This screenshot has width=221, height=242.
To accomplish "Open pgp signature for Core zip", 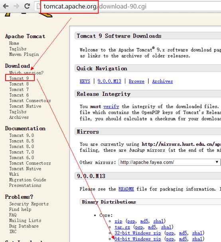I will click(131, 222).
